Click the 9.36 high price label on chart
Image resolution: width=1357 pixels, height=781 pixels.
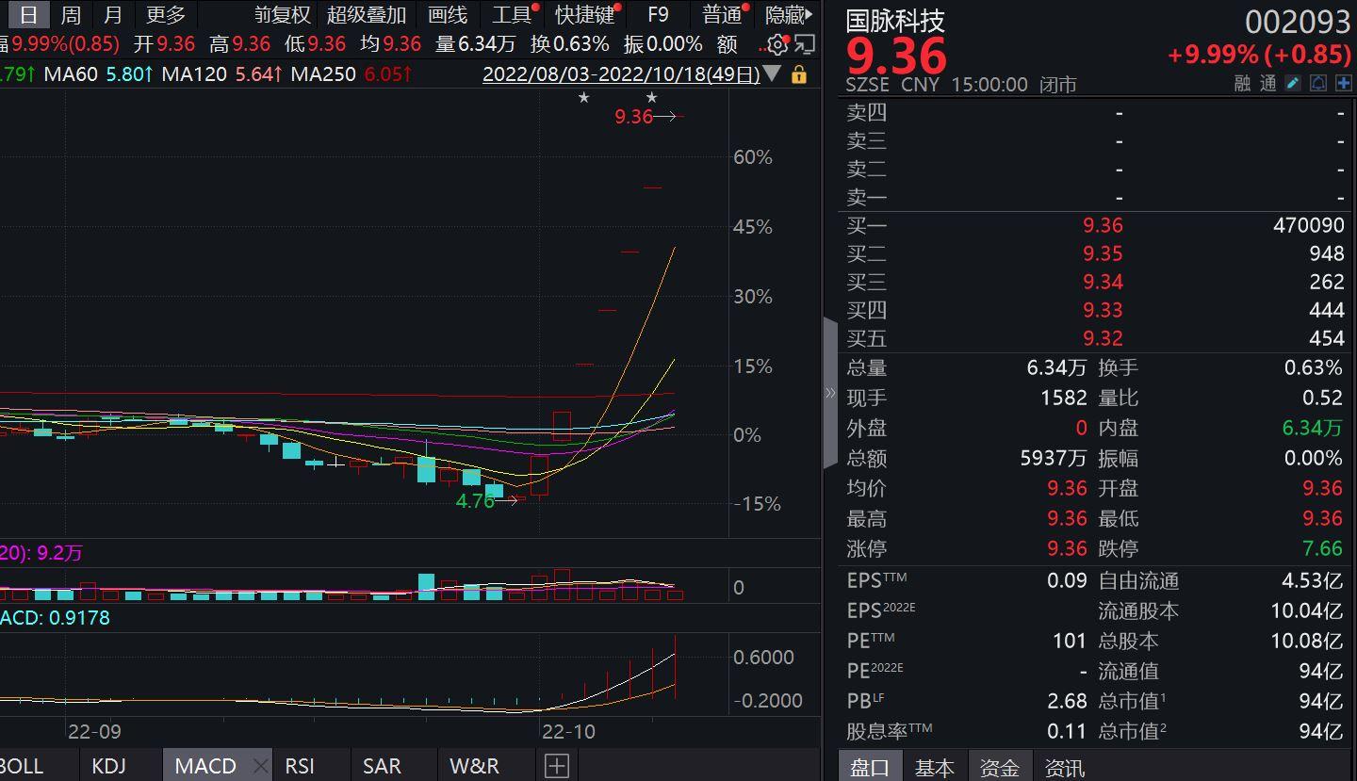point(633,117)
